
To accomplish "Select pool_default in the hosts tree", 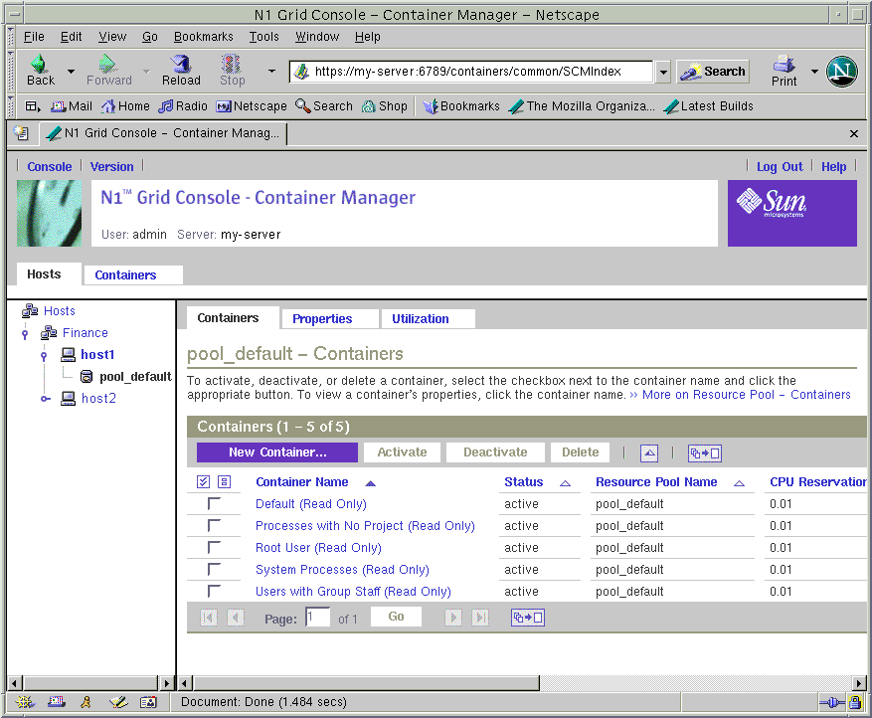I will pos(135,377).
